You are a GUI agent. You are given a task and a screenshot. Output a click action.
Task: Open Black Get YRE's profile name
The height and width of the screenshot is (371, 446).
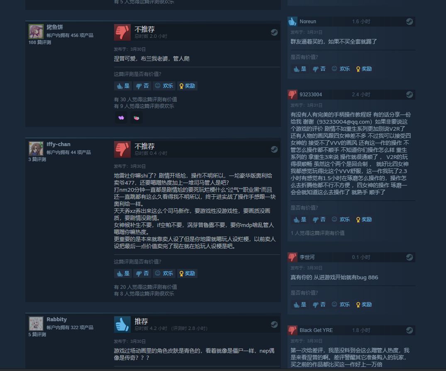tap(316, 330)
